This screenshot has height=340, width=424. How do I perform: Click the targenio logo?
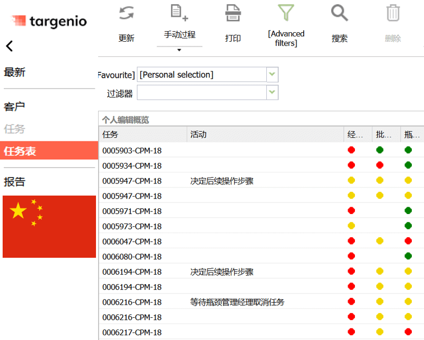coord(49,22)
